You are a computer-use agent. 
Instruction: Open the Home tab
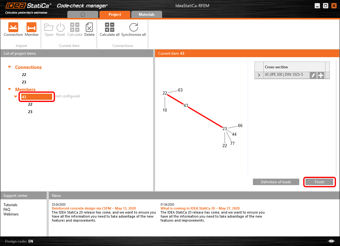click(83, 15)
